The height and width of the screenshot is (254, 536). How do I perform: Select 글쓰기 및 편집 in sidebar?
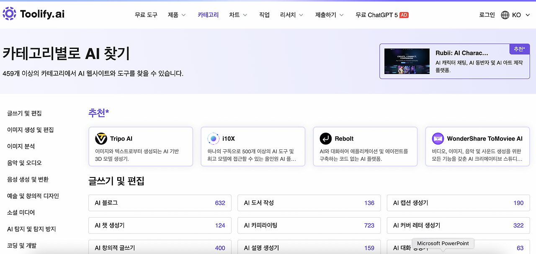point(24,113)
